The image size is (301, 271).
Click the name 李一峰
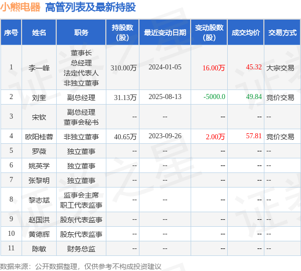tap(39, 68)
